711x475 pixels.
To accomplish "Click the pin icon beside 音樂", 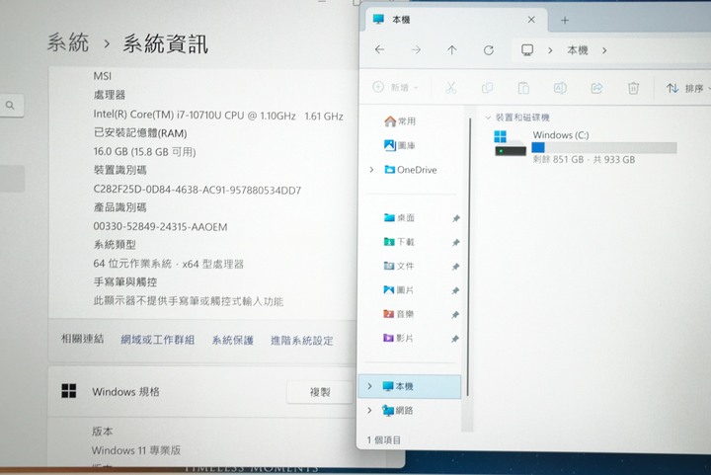I will pos(455,315).
